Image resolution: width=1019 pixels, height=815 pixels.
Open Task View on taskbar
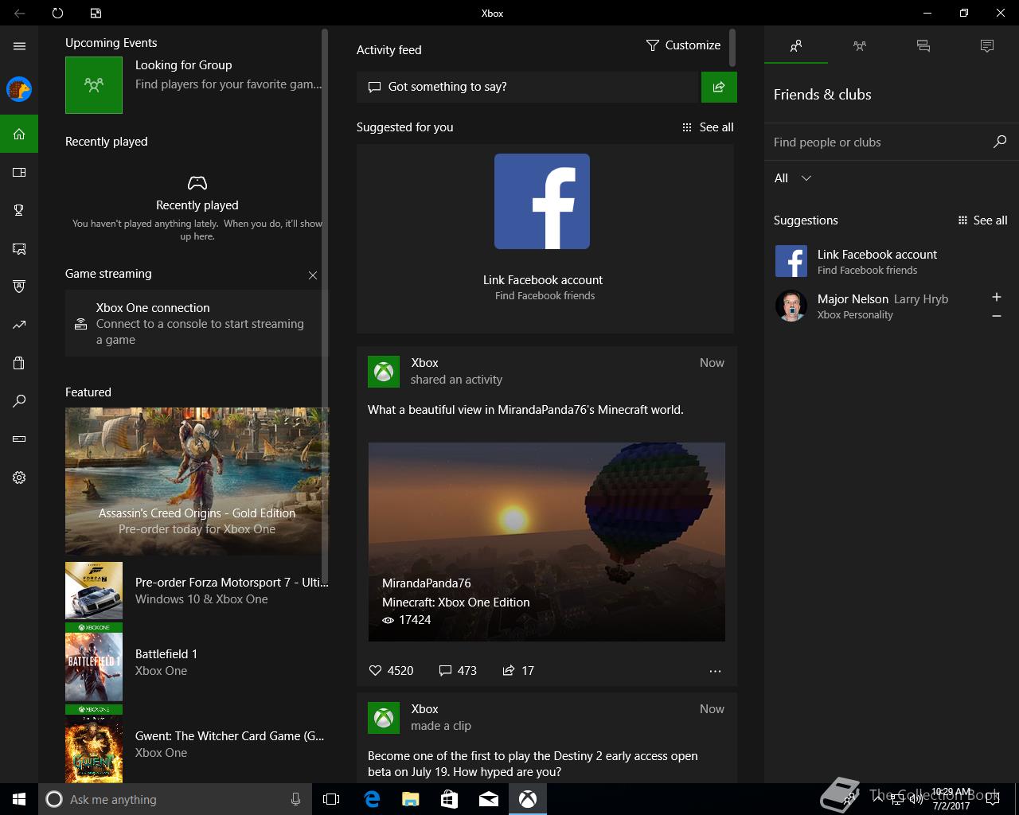(331, 799)
